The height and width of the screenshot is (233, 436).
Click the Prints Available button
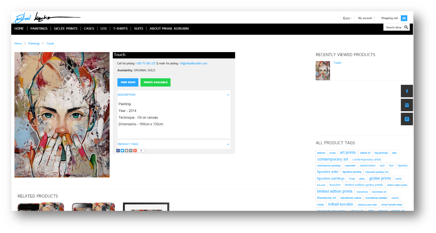(155, 82)
